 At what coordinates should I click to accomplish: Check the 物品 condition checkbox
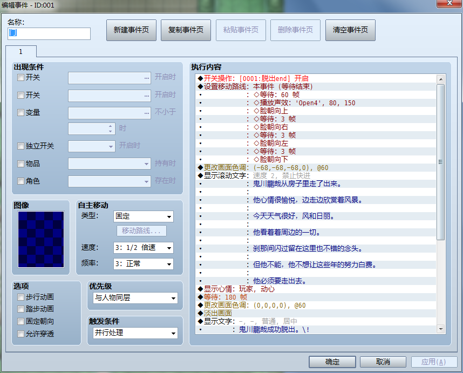click(21, 164)
